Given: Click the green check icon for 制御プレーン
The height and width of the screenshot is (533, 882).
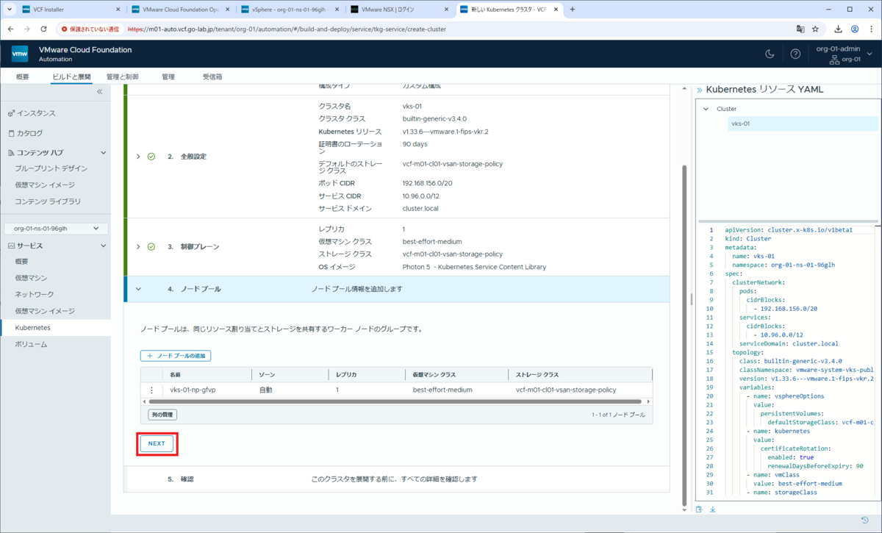Looking at the screenshot, I should [x=151, y=246].
